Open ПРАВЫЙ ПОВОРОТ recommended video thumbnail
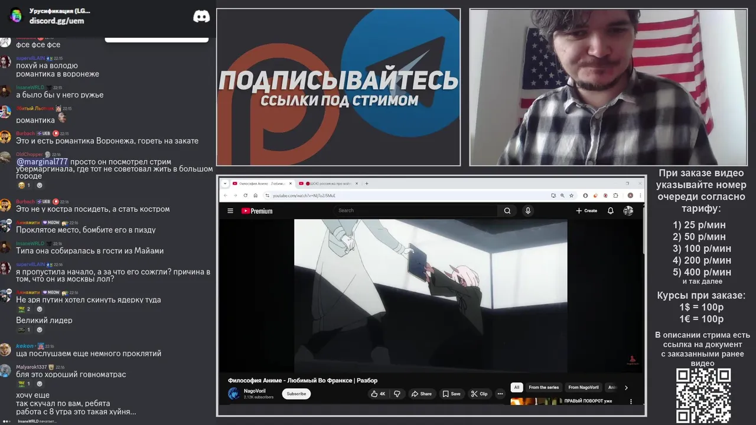This screenshot has height=425, width=756. (536, 402)
